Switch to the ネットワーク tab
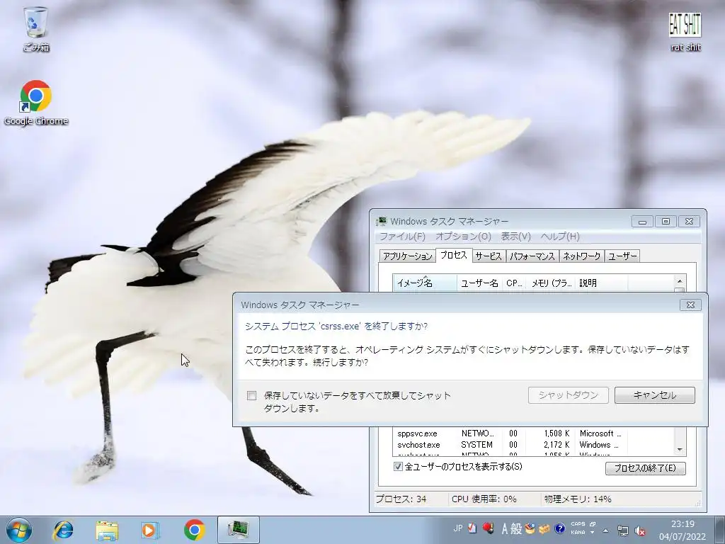725x544 pixels. 582,256
